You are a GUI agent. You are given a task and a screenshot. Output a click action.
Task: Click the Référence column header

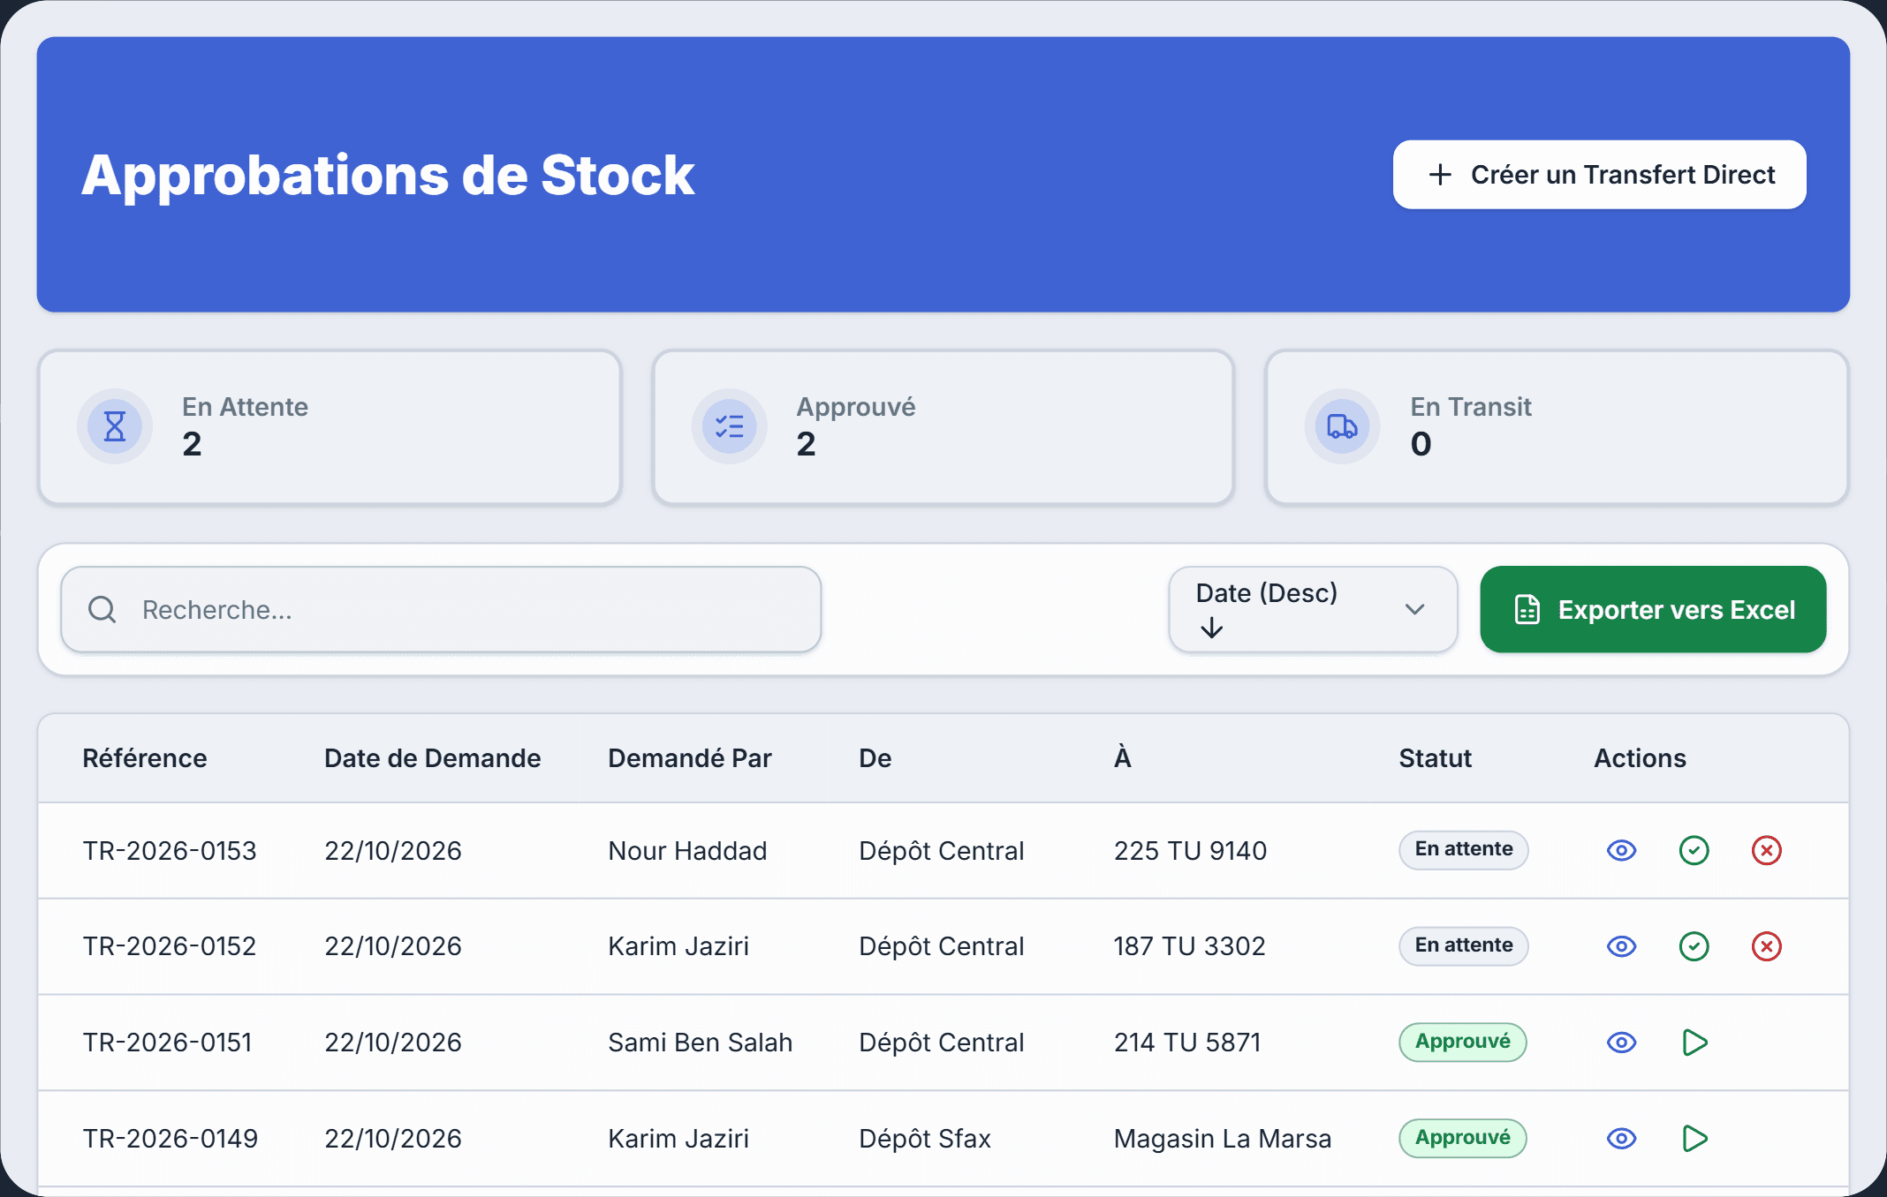pos(145,758)
